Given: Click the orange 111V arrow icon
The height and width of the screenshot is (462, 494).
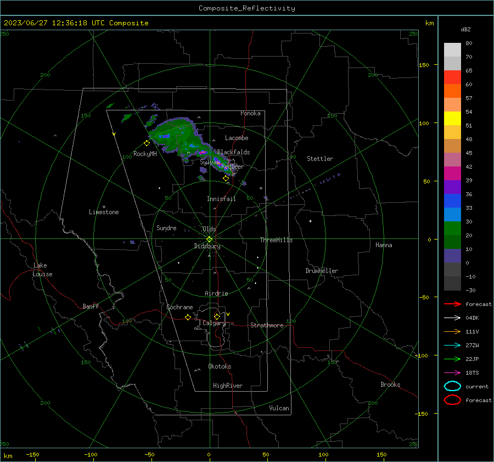Looking at the screenshot, I should [x=452, y=331].
